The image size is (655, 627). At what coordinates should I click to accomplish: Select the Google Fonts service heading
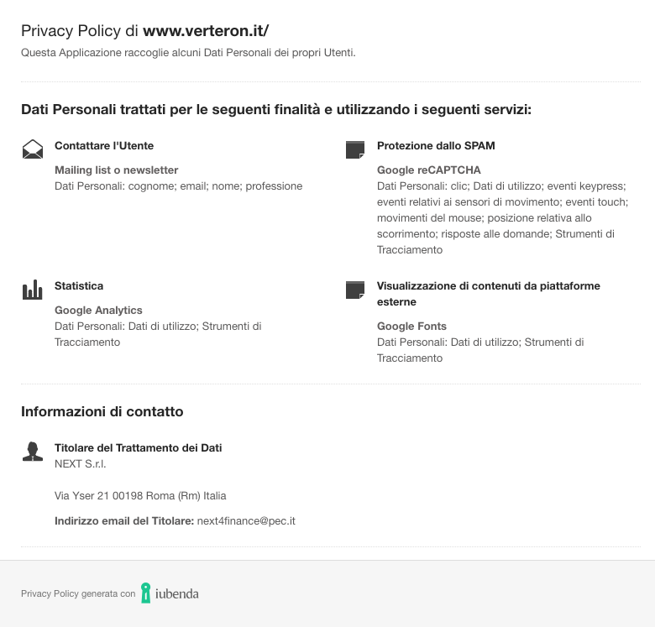[411, 326]
